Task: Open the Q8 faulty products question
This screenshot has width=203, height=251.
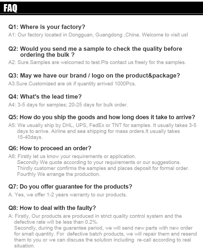Action: pos(52,208)
